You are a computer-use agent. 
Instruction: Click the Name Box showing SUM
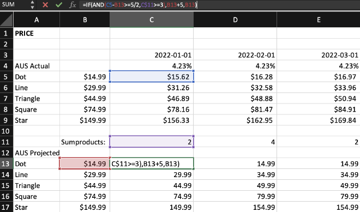14,4
